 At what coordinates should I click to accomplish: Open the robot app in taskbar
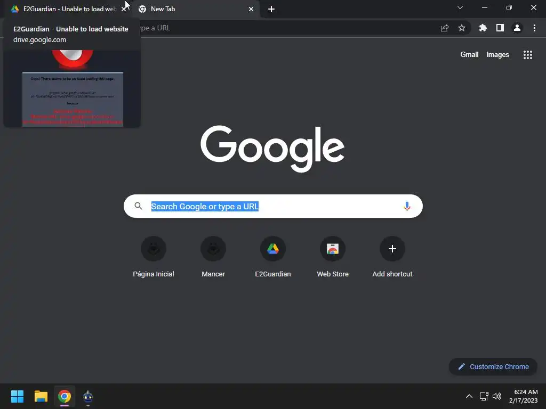pos(88,396)
